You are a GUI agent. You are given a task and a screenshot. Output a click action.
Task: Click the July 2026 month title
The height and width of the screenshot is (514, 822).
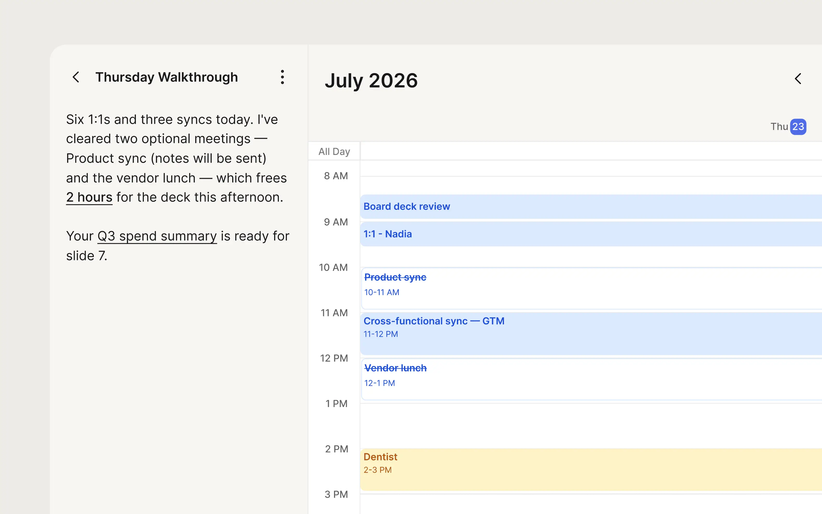371,81
